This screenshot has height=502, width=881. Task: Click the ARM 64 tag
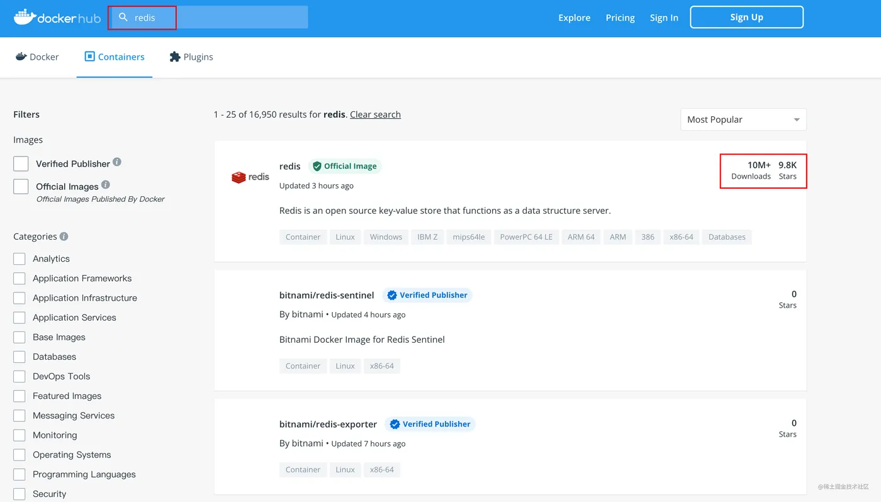point(581,237)
